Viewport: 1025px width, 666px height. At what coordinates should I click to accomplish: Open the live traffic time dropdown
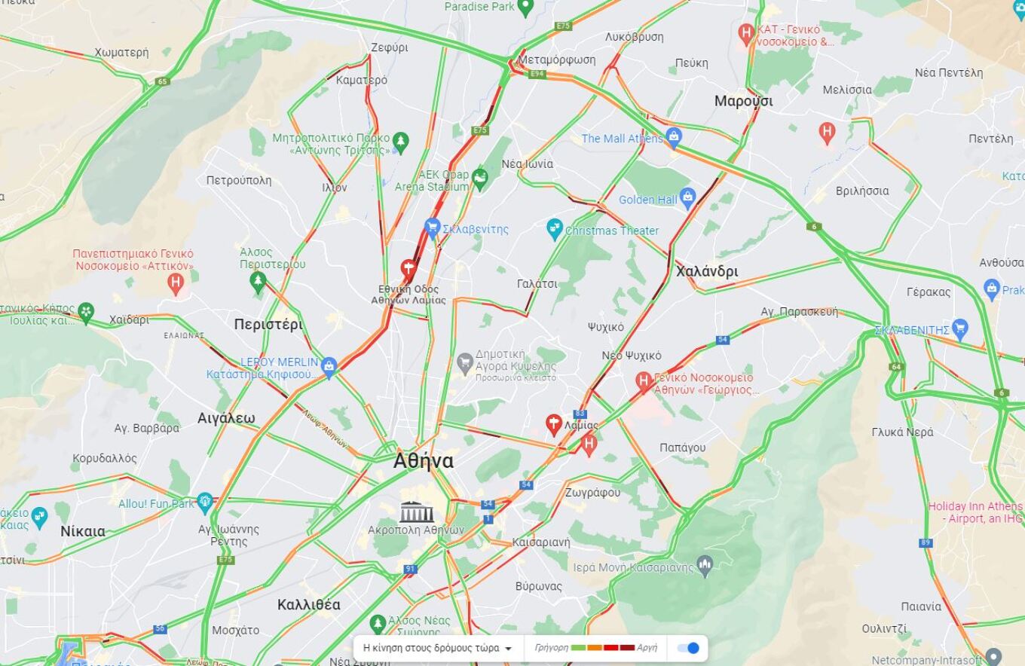pos(437,648)
